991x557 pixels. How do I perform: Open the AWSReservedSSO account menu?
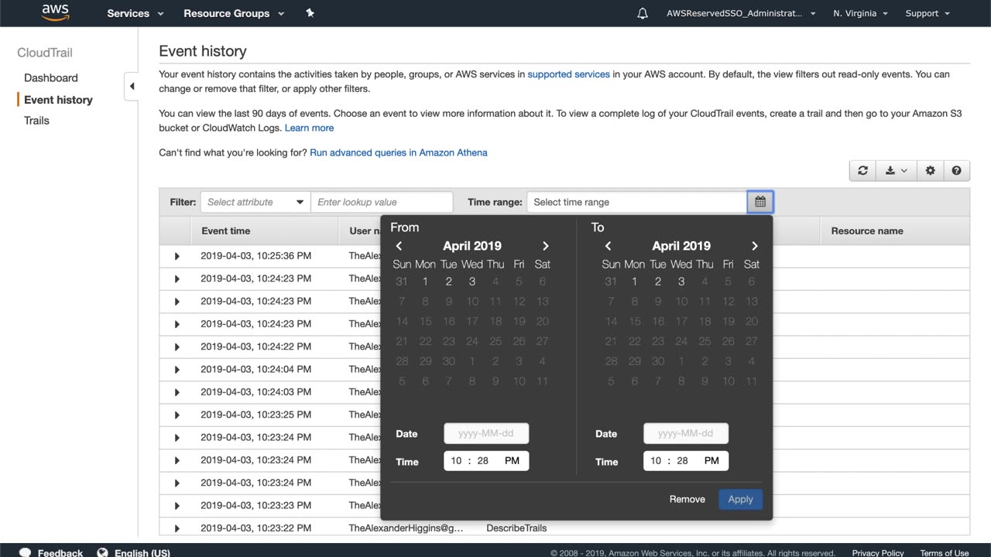point(741,13)
